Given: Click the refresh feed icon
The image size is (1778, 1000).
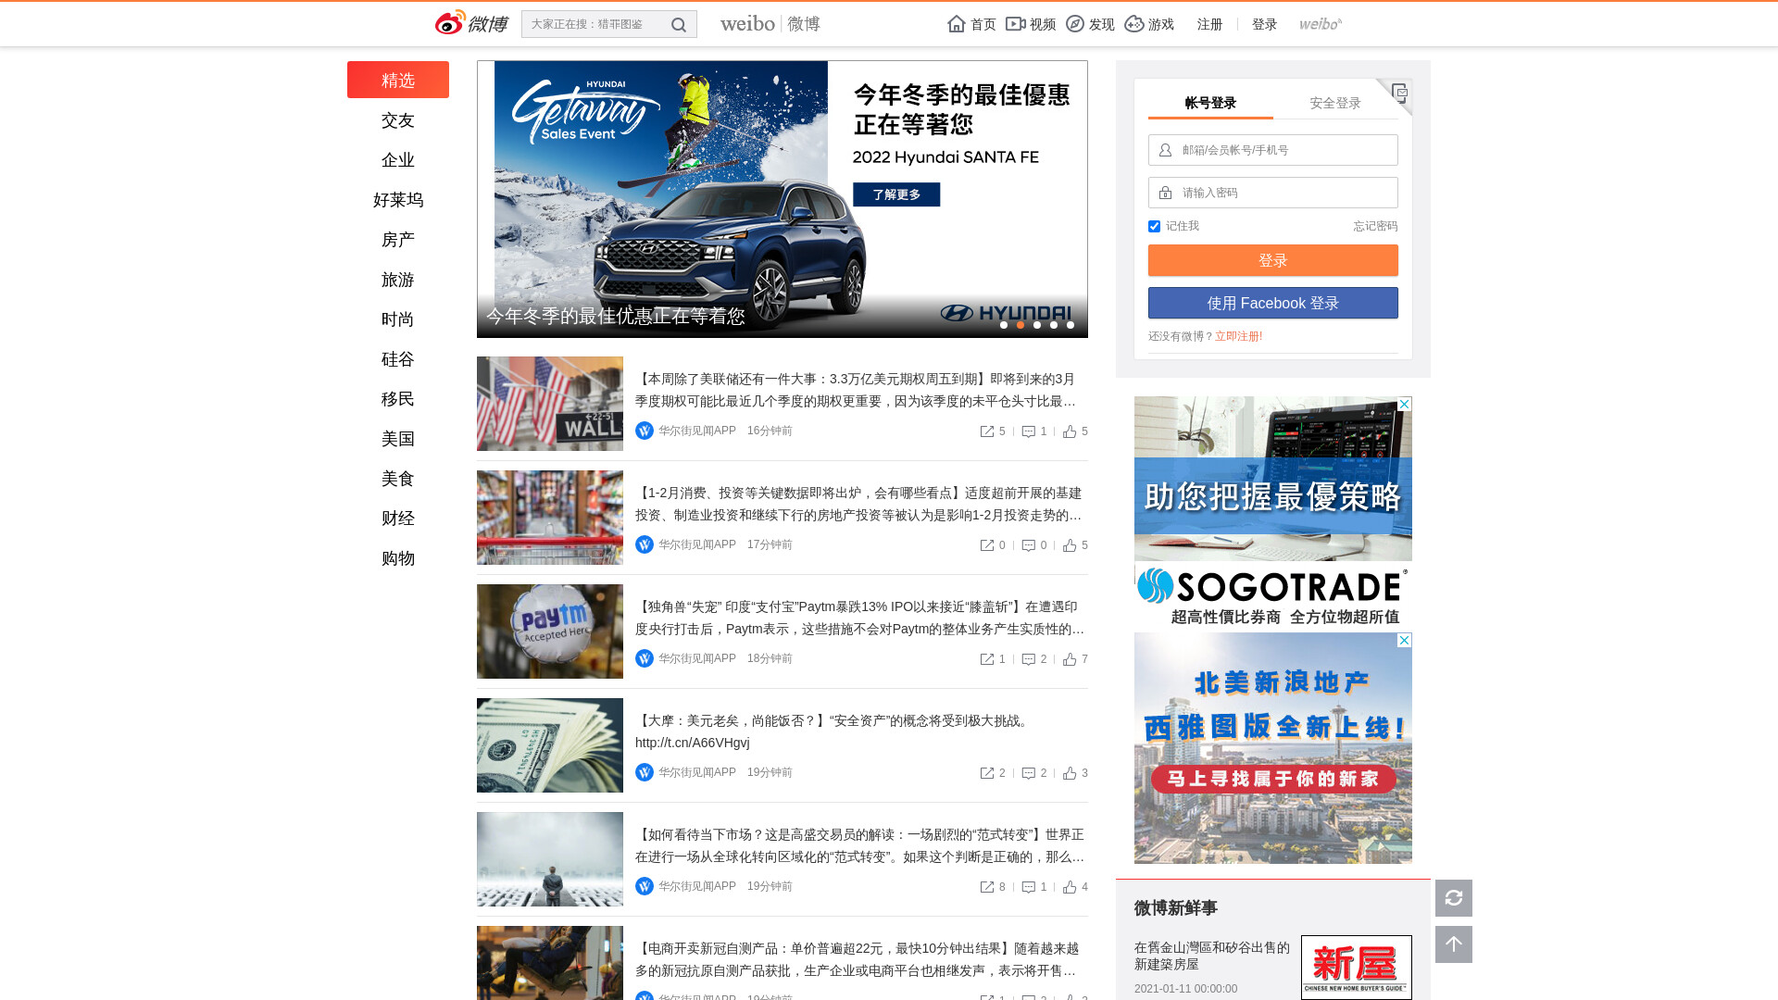Looking at the screenshot, I should [1454, 898].
